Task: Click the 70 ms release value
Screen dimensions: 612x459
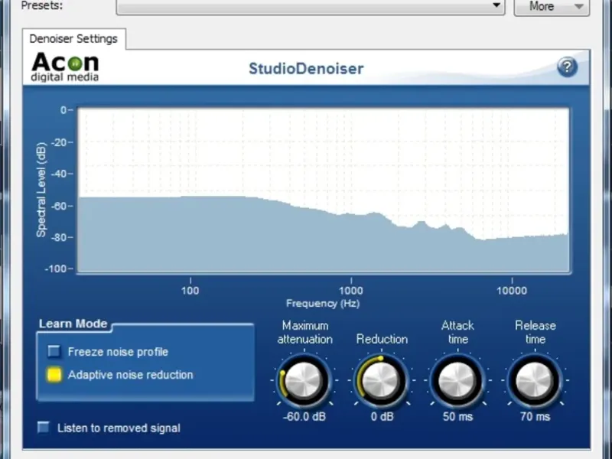Action: 535,416
